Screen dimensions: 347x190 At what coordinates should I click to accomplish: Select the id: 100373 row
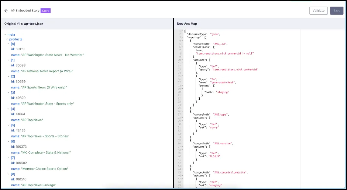click(x=19, y=147)
